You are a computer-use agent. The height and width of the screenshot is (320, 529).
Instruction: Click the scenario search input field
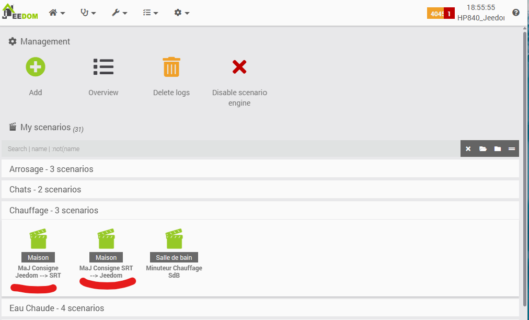230,149
